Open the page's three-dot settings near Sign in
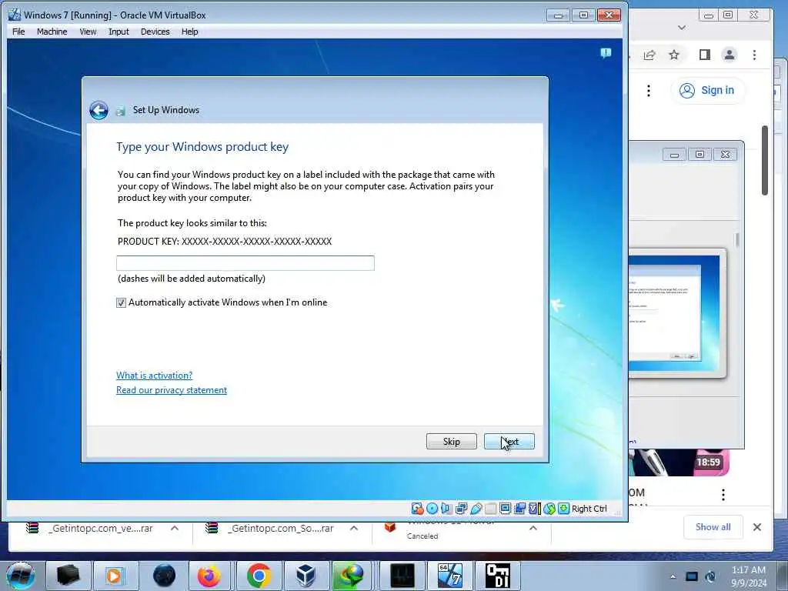Screen dimensions: 788x591 (649, 91)
